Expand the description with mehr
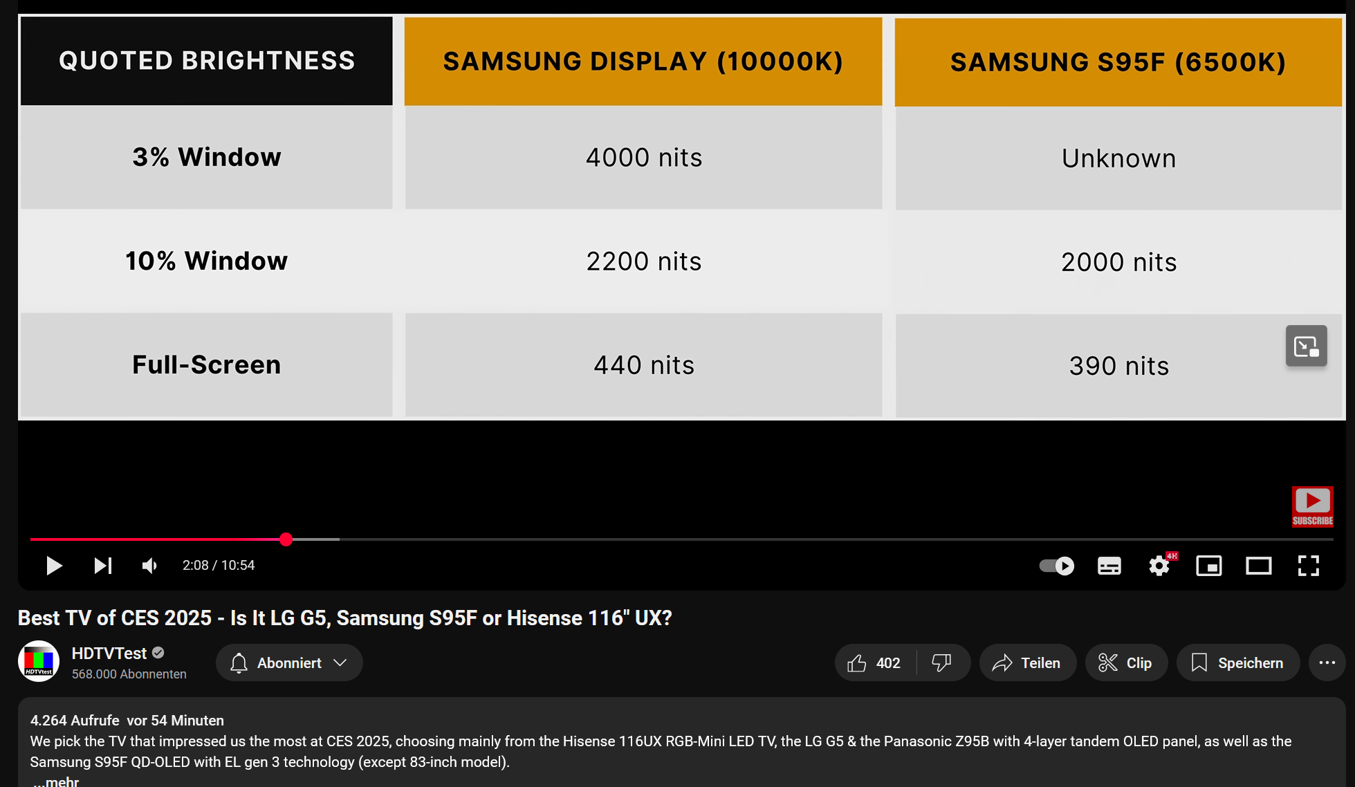 [57, 780]
